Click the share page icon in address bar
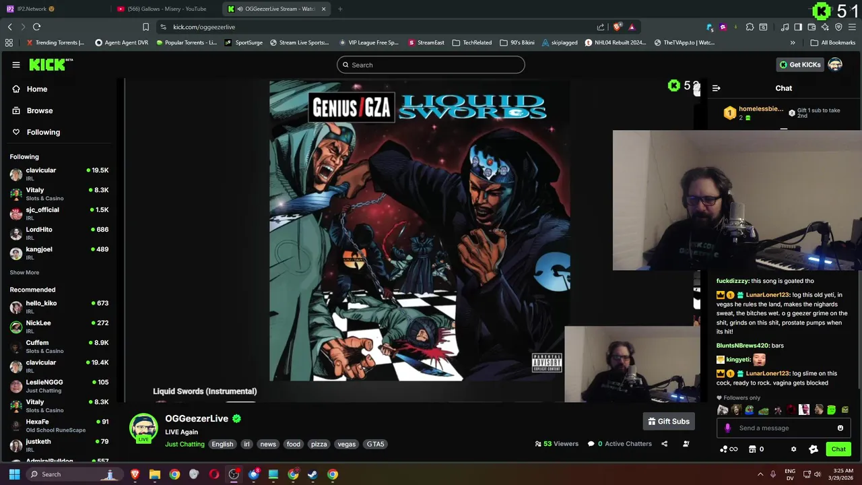The width and height of the screenshot is (862, 485). point(601,27)
